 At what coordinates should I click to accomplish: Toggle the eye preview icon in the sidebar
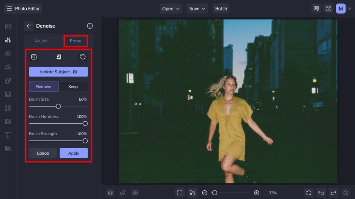[8, 54]
